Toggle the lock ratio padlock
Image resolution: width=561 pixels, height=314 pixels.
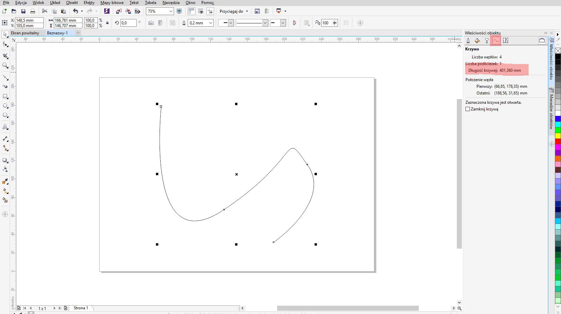click(107, 23)
